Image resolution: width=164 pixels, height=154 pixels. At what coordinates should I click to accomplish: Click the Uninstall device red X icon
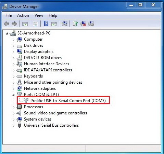pyautogui.click(x=83, y=24)
